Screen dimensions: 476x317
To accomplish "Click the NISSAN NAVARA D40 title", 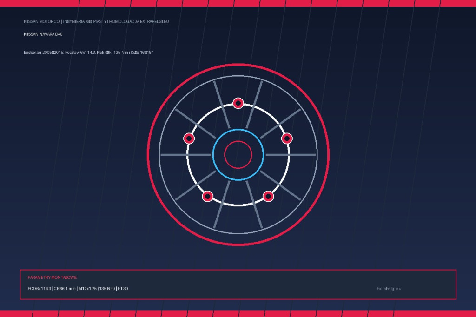I will click(43, 34).
